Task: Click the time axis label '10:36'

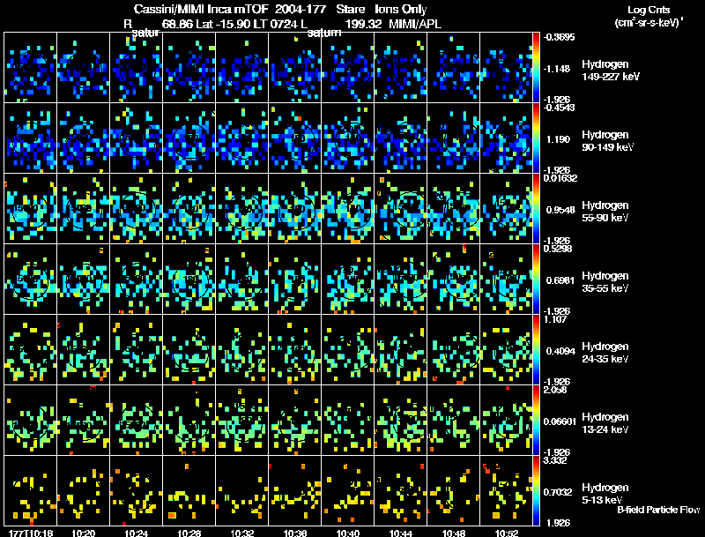Action: (x=295, y=533)
